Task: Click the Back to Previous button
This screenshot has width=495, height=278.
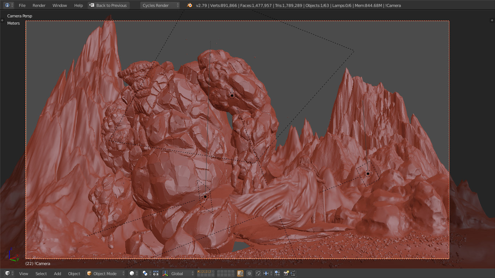Action: 108,5
